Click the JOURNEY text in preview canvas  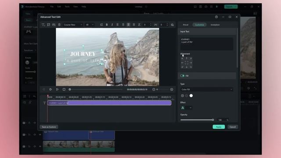[x=83, y=54]
